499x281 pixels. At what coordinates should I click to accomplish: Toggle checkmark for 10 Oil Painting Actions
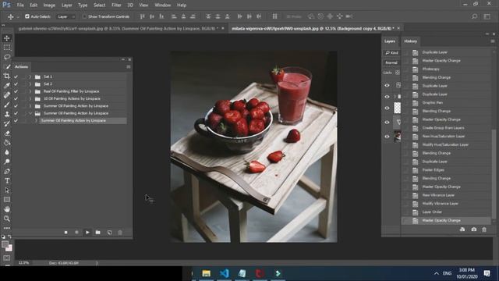pos(16,99)
